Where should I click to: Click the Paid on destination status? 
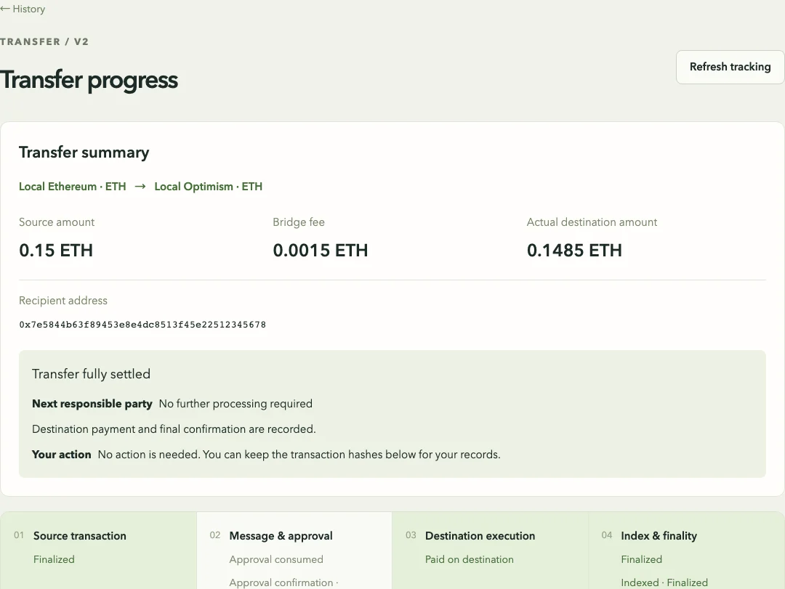(x=469, y=559)
